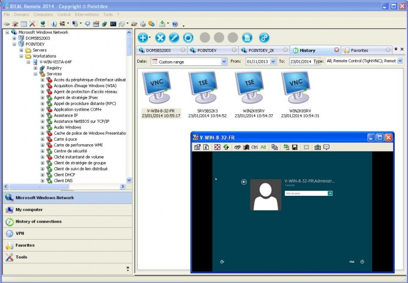Viewport: 408px width, 283px height.
Task: Open the From date dropdown
Action: [x=273, y=62]
